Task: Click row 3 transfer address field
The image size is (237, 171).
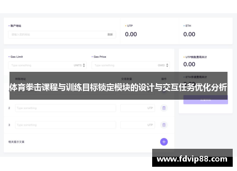Action: click(x=65, y=125)
